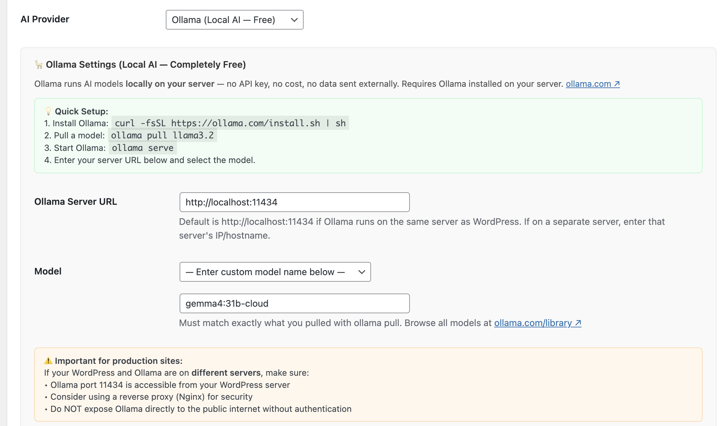723x426 pixels.
Task: Click the curl install command snippet
Action: [x=230, y=123]
